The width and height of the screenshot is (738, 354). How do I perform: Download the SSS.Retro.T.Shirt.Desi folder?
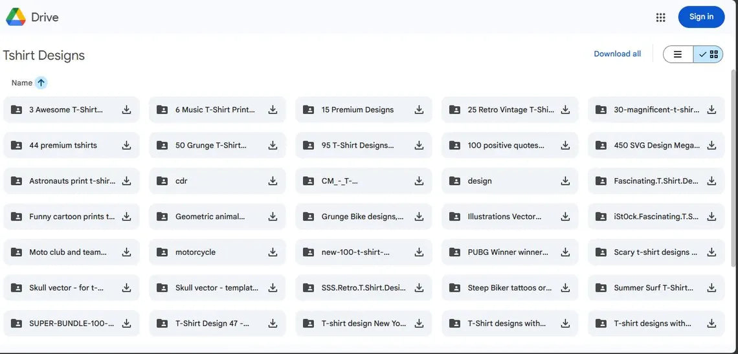(x=419, y=287)
